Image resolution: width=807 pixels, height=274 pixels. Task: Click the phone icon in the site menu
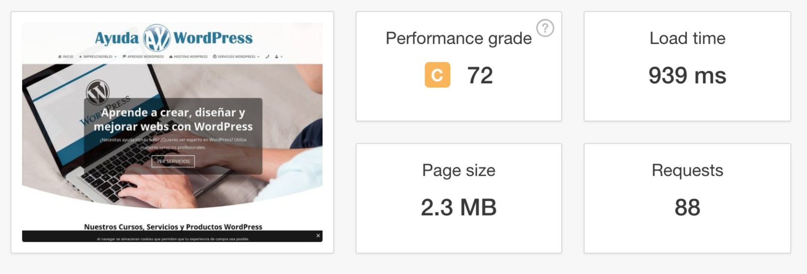[x=267, y=57]
